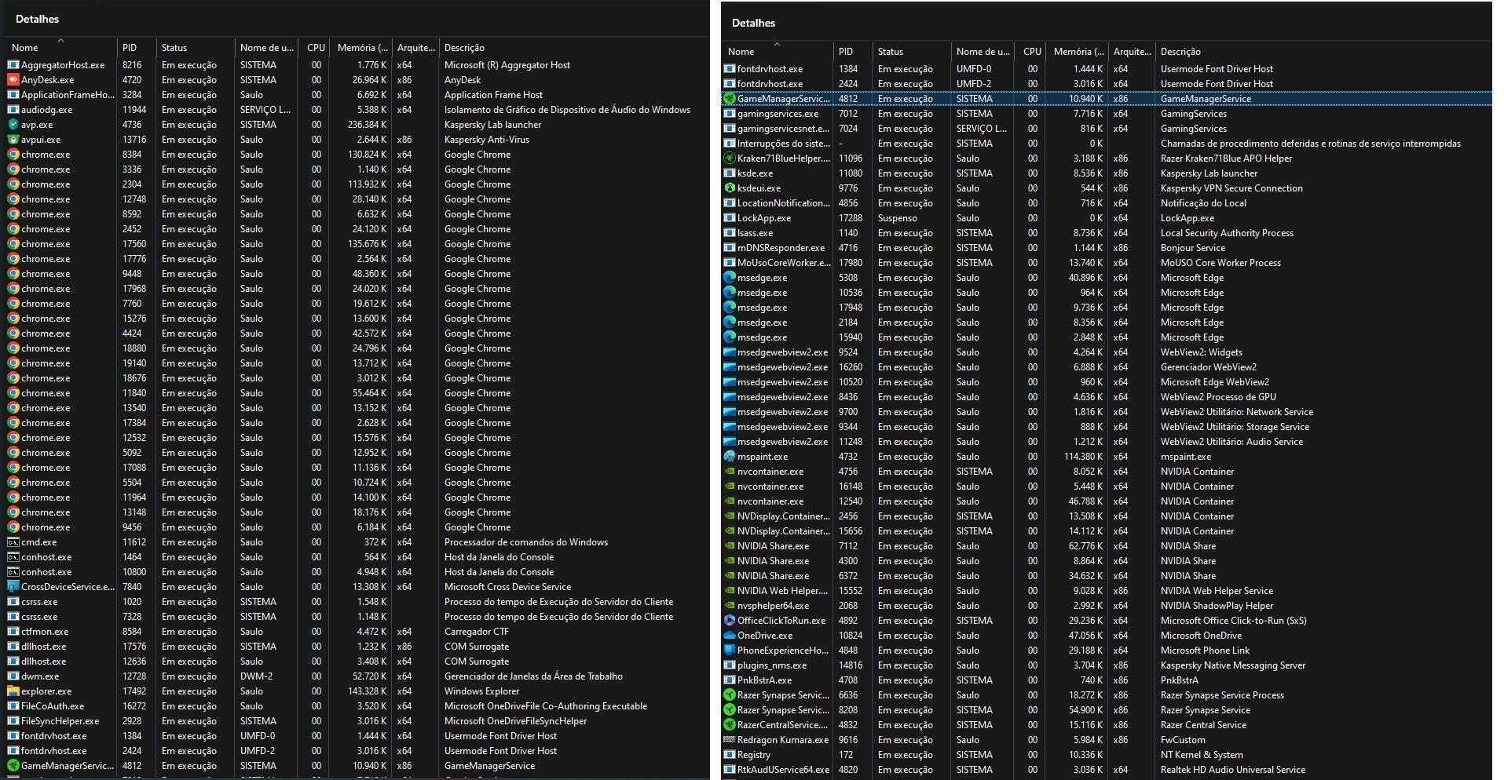Viewport: 1504px width, 780px height.
Task: Click 'WebView2 Processo de GPU' description
Action: [x=1218, y=397]
